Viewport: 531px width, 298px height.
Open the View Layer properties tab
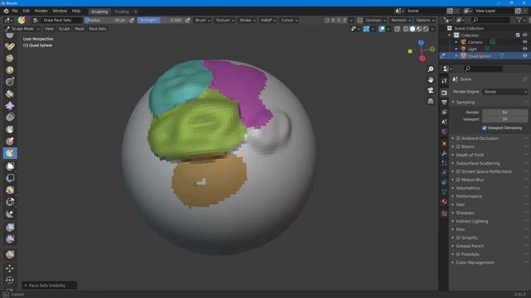445,112
